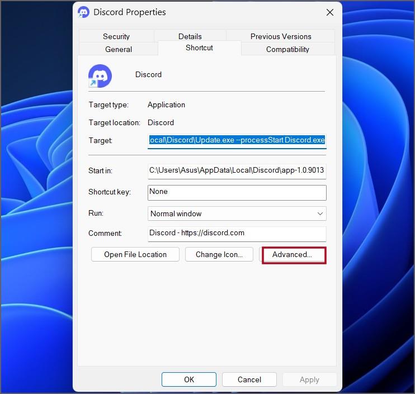This screenshot has width=415, height=394.
Task: Click the Open File Location button
Action: click(135, 254)
